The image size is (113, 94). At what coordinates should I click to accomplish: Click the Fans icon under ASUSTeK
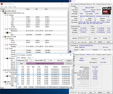7,33
